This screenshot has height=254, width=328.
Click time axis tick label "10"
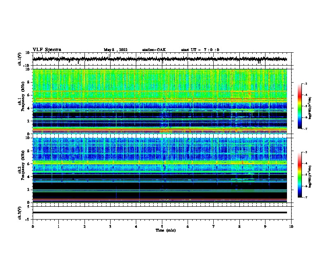pos(291,227)
